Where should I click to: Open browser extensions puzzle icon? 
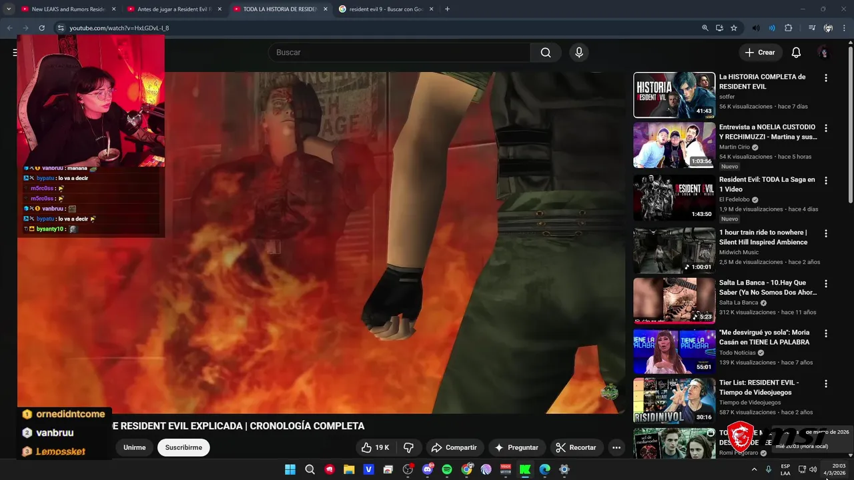tap(789, 28)
